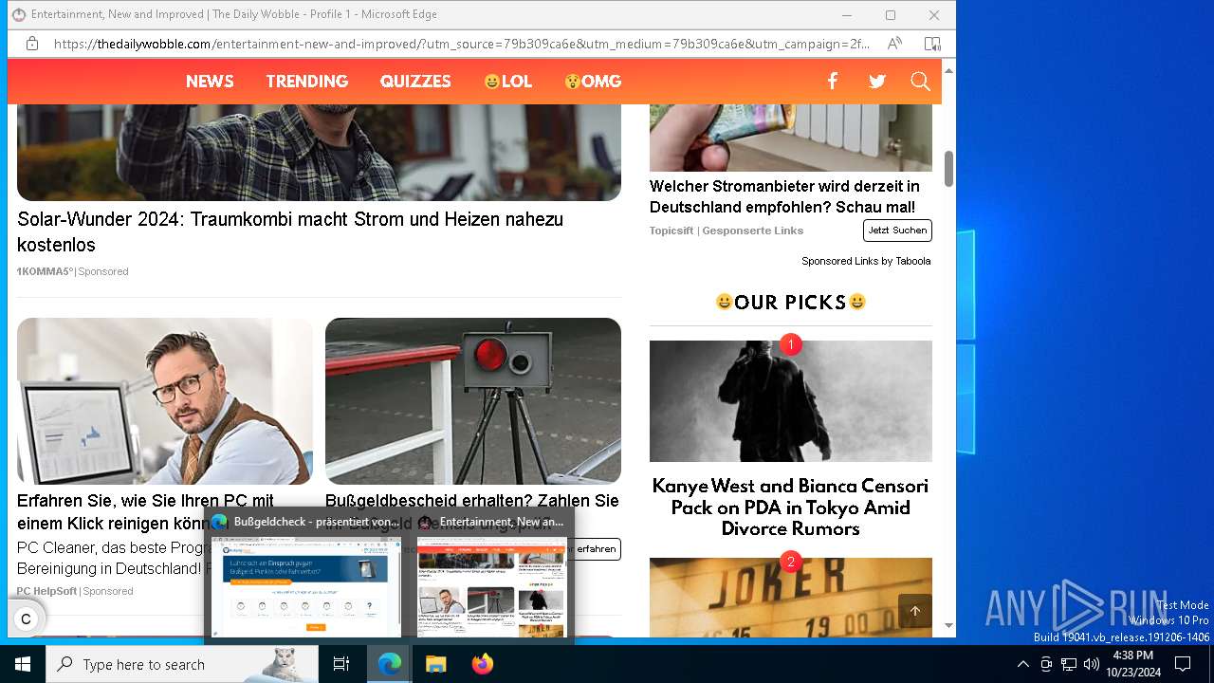Open the OMG section
Screen dimensions: 1214x683
tap(593, 82)
